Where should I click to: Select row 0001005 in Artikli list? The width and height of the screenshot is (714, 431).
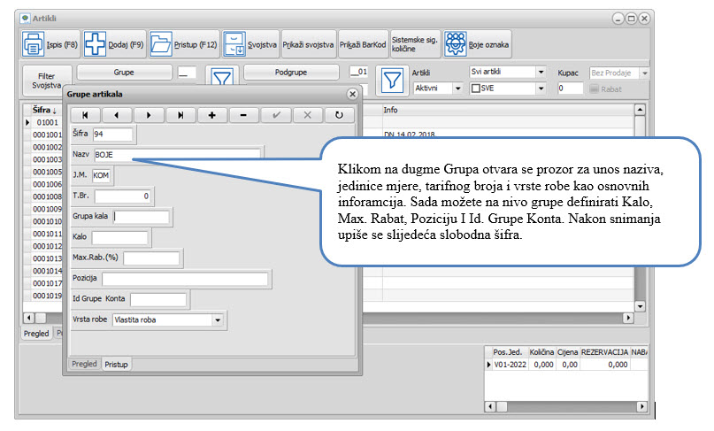(x=47, y=173)
